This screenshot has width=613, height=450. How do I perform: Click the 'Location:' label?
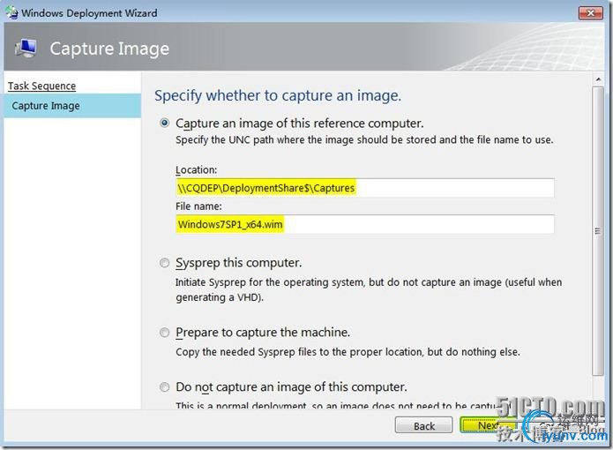click(x=197, y=170)
